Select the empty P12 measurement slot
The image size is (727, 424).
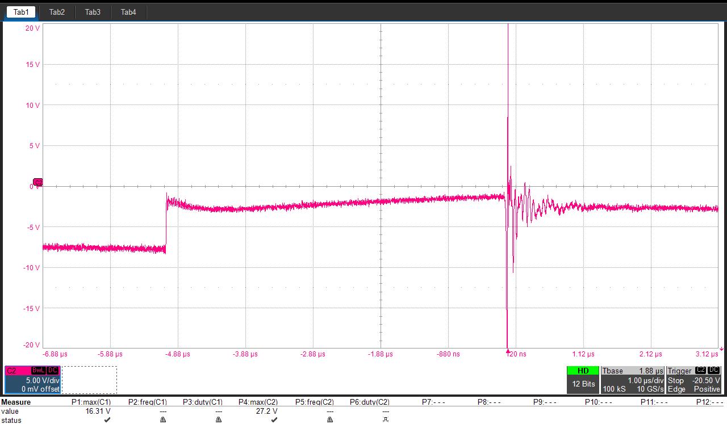711,402
